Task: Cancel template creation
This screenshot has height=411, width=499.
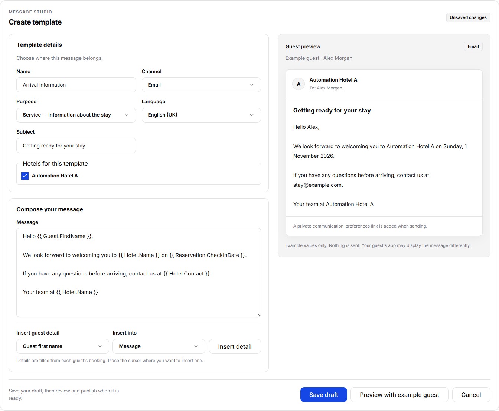Action: point(471,395)
